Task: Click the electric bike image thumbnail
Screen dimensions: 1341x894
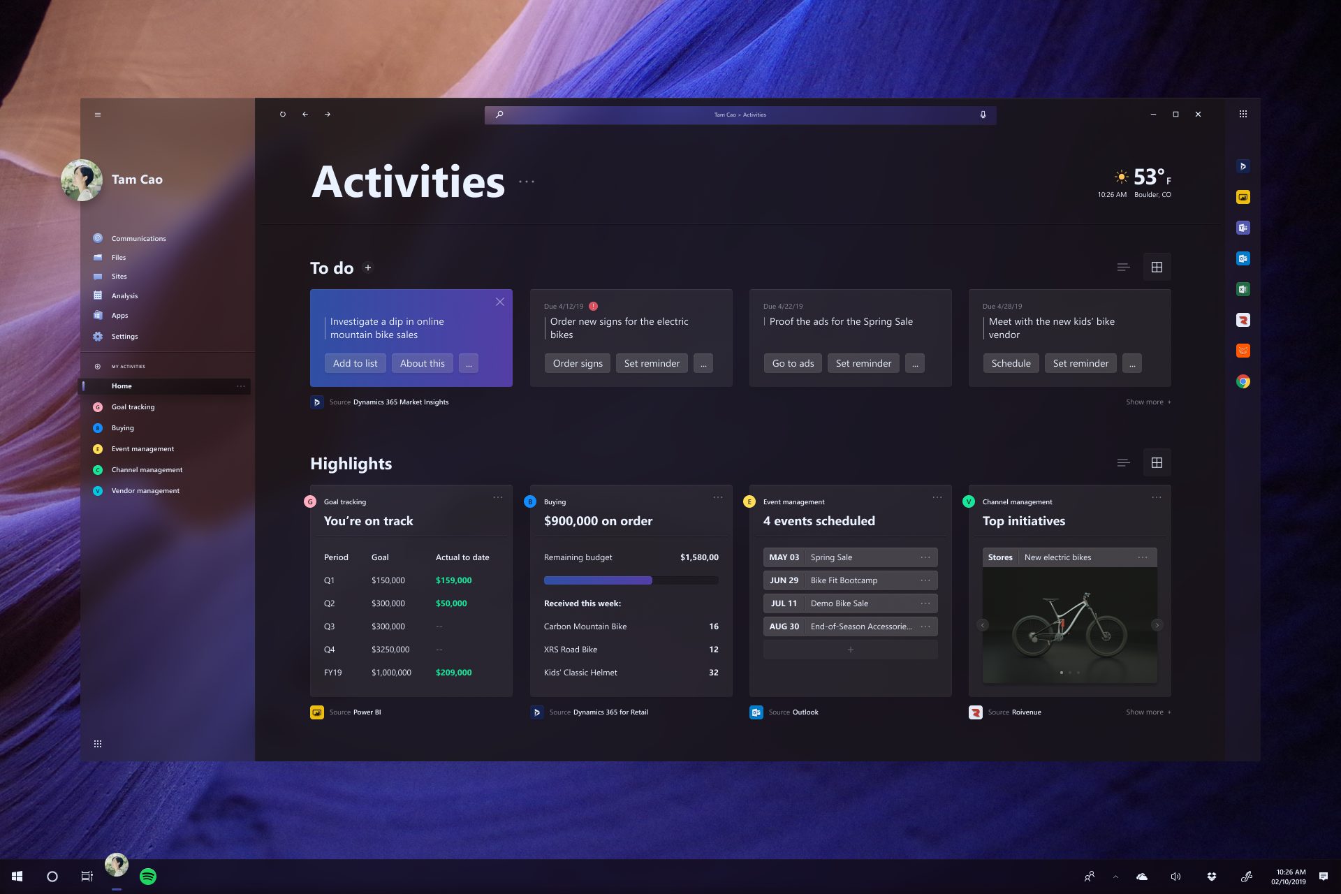Action: pos(1070,625)
